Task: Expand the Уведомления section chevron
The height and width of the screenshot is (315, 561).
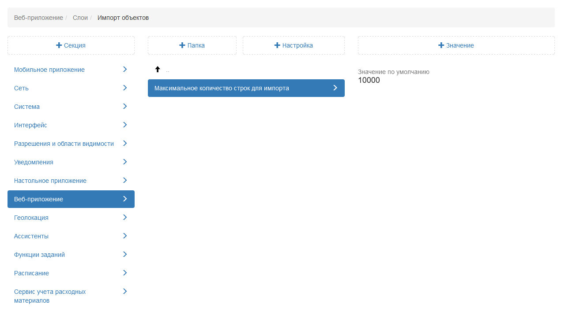Action: click(x=125, y=162)
